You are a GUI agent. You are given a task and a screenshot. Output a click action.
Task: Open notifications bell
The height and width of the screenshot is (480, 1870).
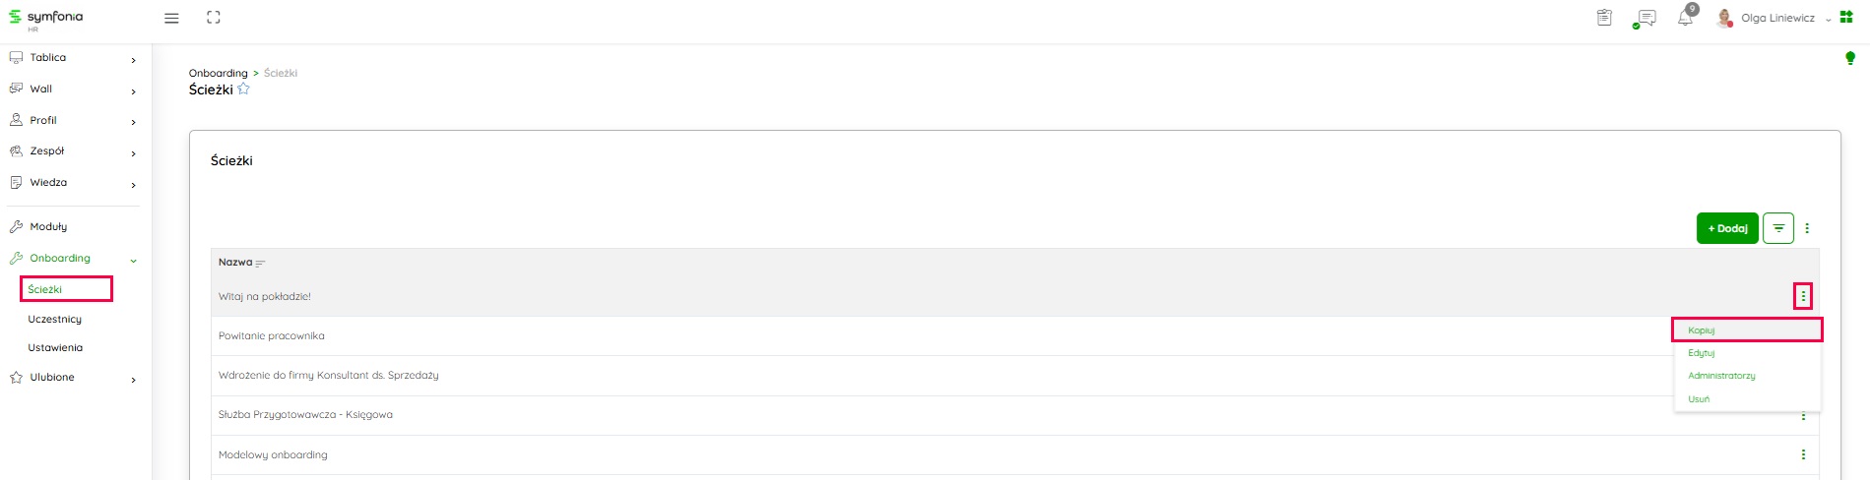coord(1685,18)
